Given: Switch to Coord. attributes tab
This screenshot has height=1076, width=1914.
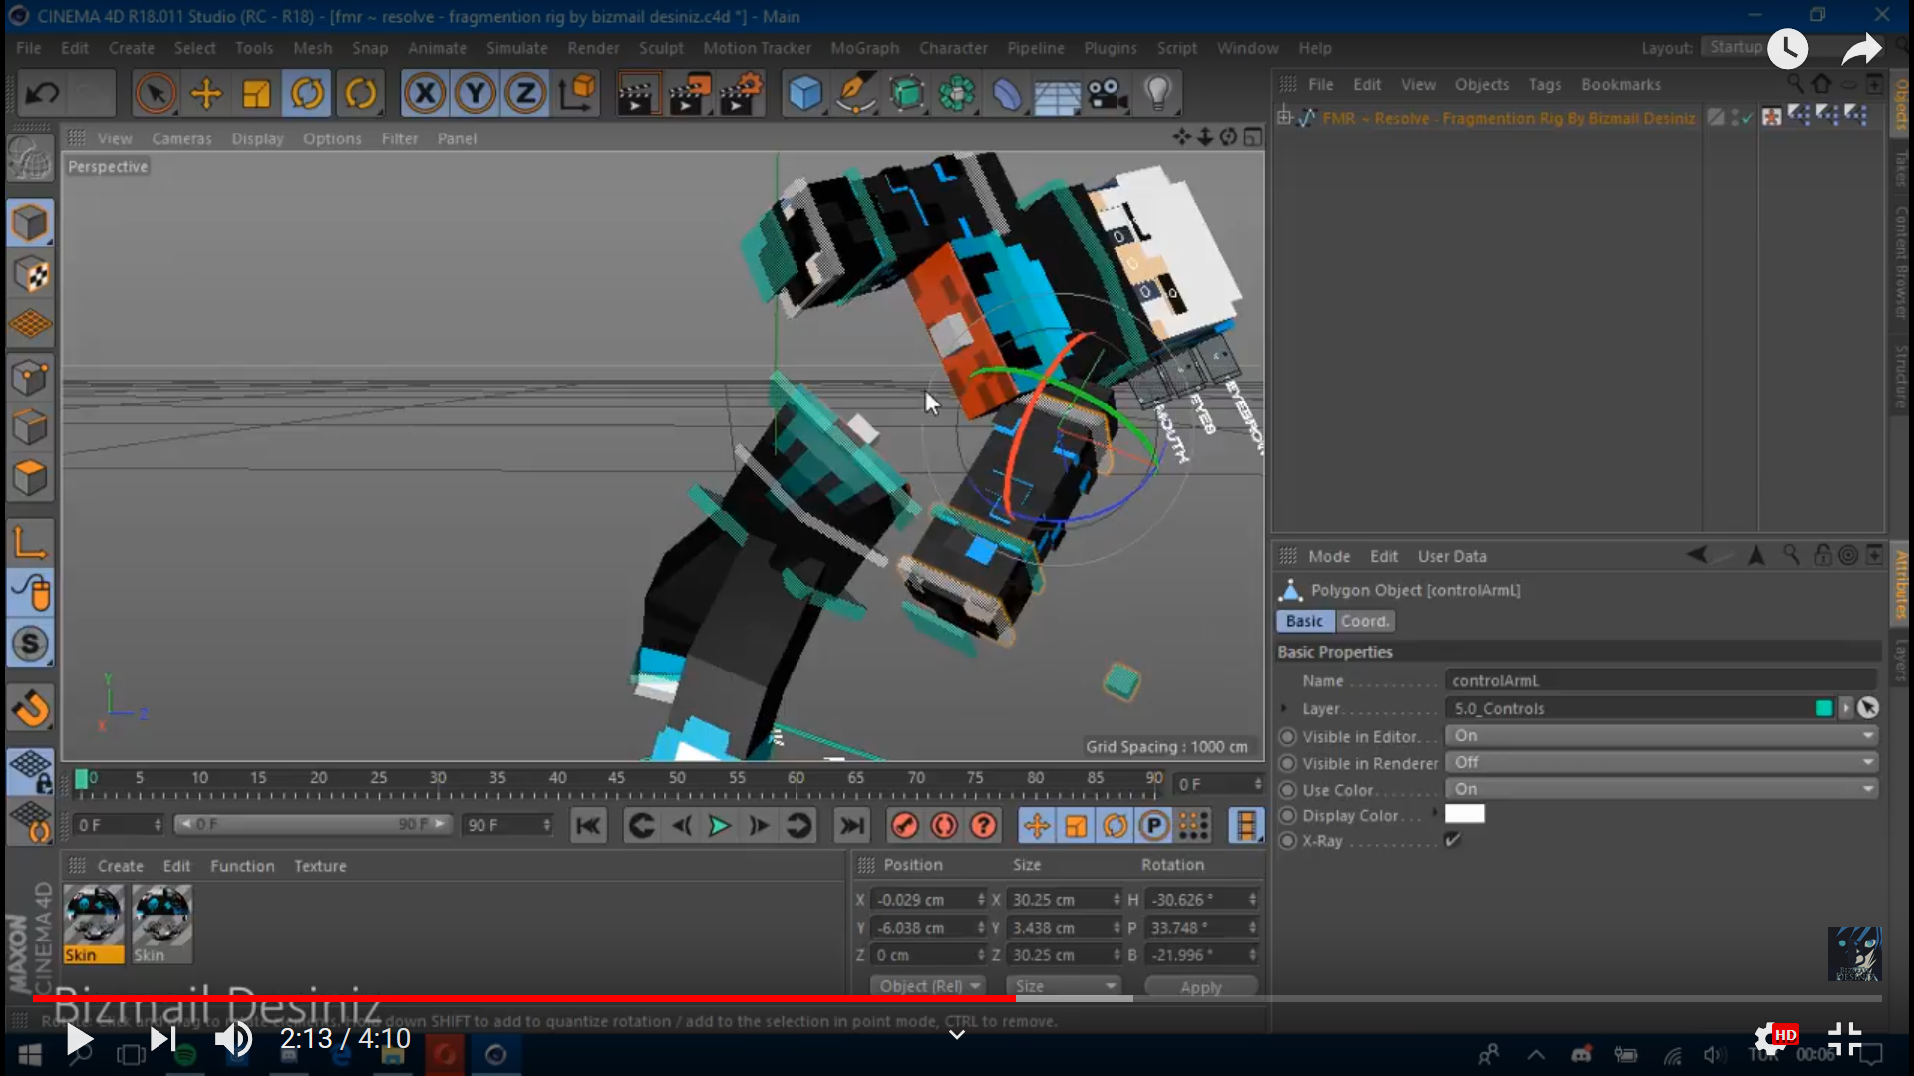Looking at the screenshot, I should (1364, 621).
